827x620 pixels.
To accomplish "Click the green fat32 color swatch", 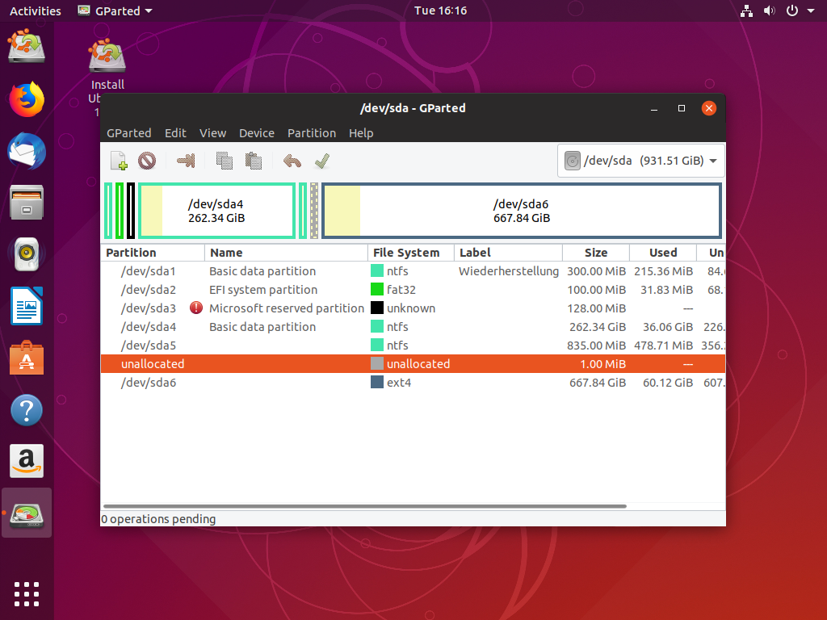I will pos(377,290).
